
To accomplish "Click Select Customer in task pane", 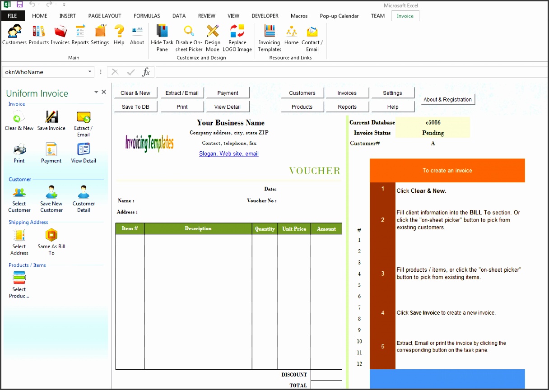I will point(19,199).
